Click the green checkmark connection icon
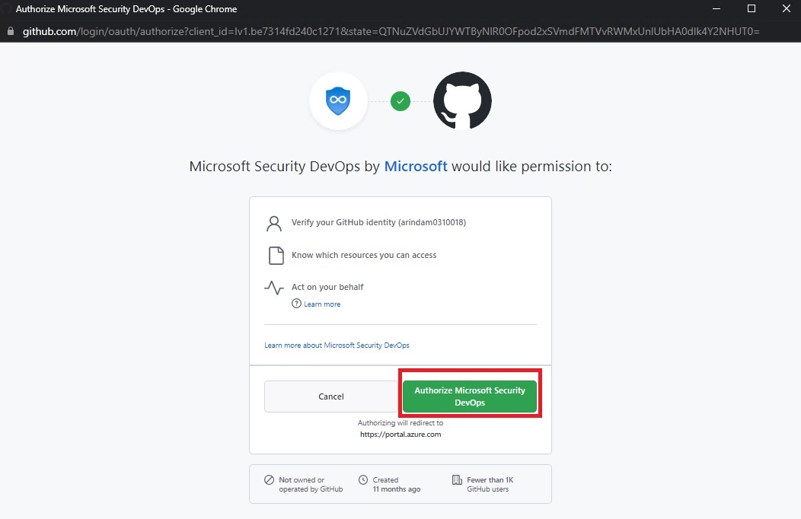This screenshot has height=519, width=801. pyautogui.click(x=400, y=101)
